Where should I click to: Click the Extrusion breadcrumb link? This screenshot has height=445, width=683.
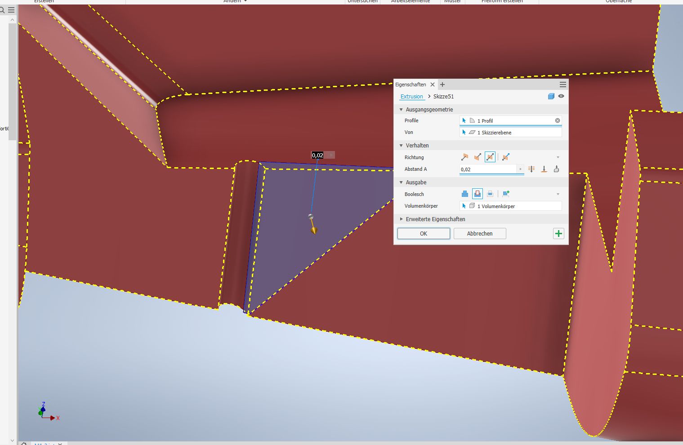tap(411, 97)
